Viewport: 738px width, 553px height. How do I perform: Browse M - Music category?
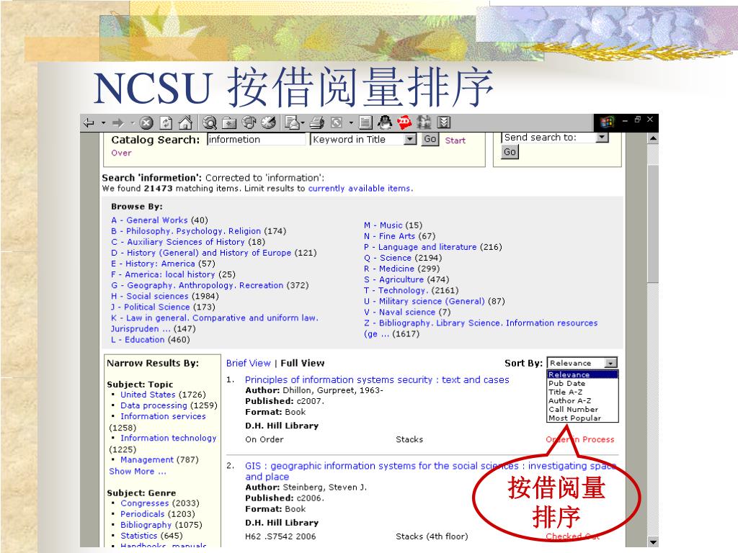(383, 225)
